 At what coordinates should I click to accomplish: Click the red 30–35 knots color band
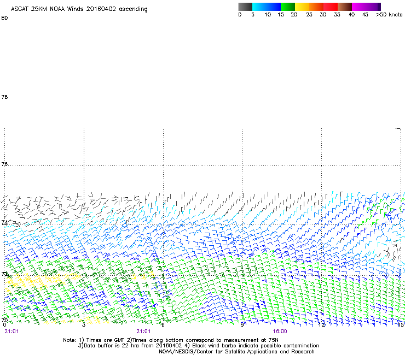pyautogui.click(x=331, y=7)
